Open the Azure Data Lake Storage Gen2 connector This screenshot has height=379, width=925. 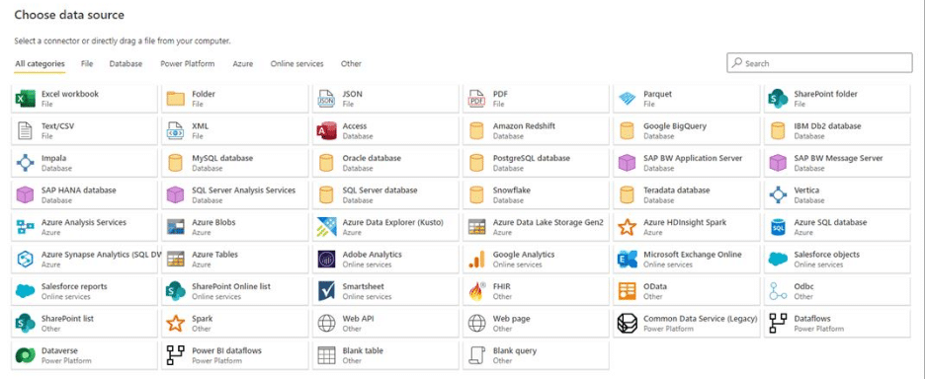pyautogui.click(x=536, y=227)
